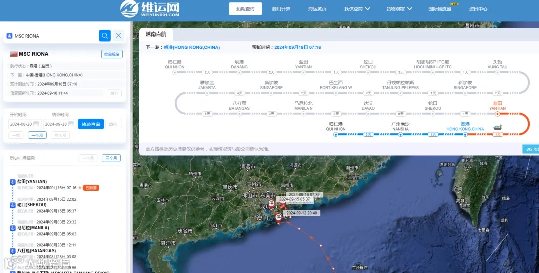Screen dimensions: 539x273
Task: Select 三个月 for 历史挂港信息
Action: coord(111,158)
